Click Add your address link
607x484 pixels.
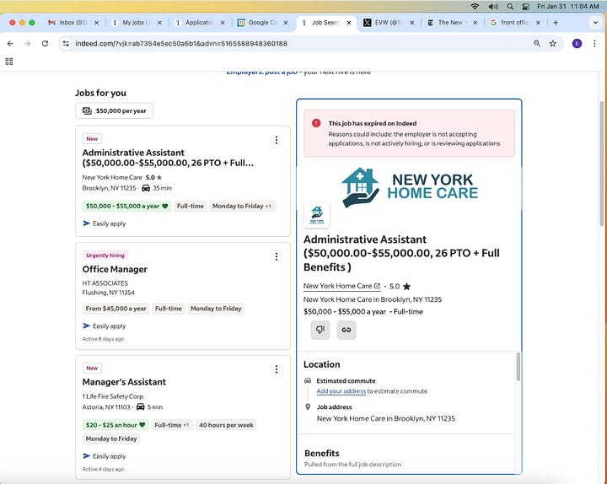pyautogui.click(x=341, y=391)
